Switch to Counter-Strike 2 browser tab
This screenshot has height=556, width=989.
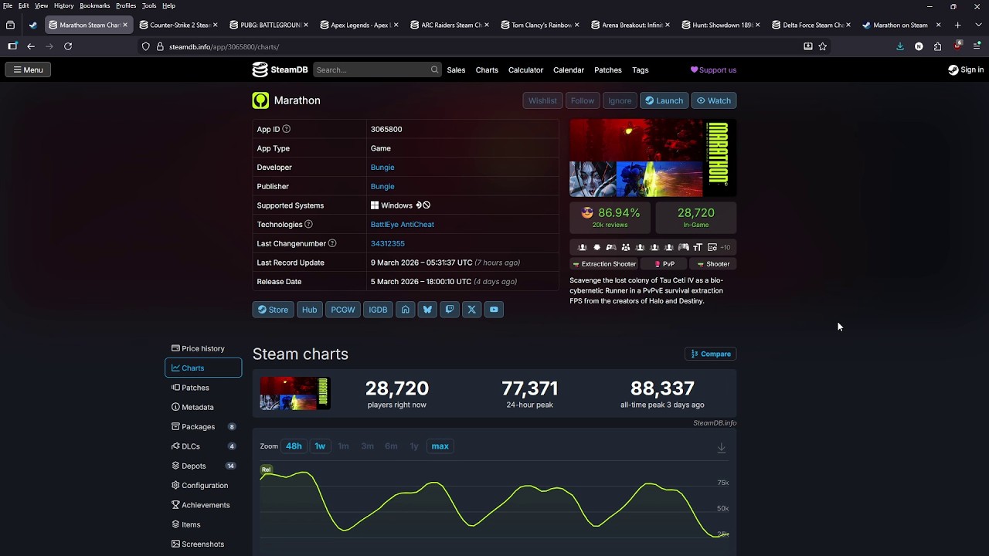(x=178, y=25)
